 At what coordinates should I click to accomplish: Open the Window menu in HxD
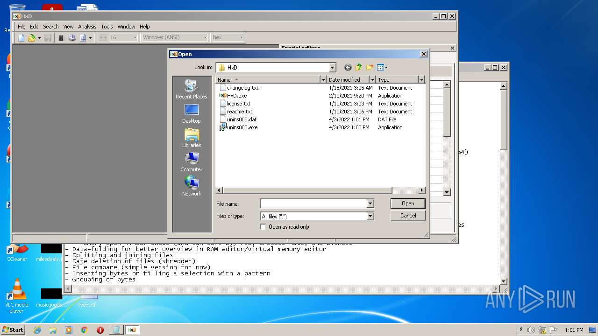click(x=126, y=27)
